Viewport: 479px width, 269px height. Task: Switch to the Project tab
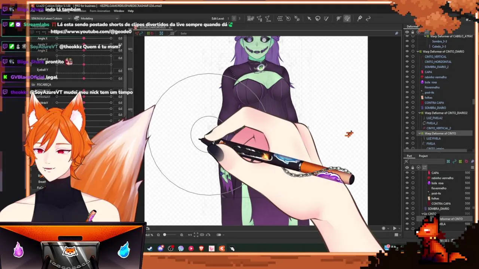pos(423,156)
